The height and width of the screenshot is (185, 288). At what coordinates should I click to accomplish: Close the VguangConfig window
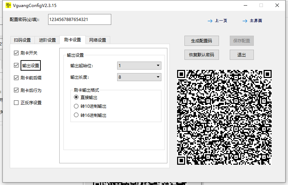pyautogui.click(x=277, y=5)
